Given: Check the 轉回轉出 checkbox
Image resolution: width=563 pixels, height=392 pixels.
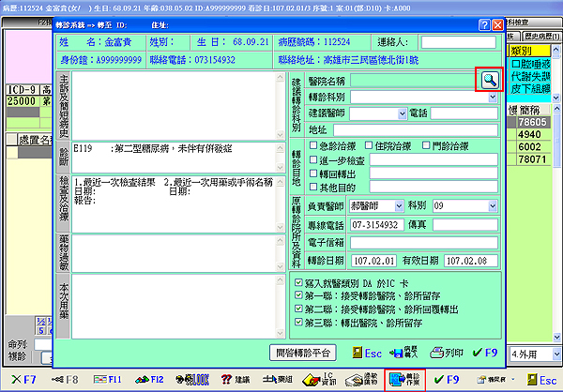Looking at the screenshot, I should point(313,173).
